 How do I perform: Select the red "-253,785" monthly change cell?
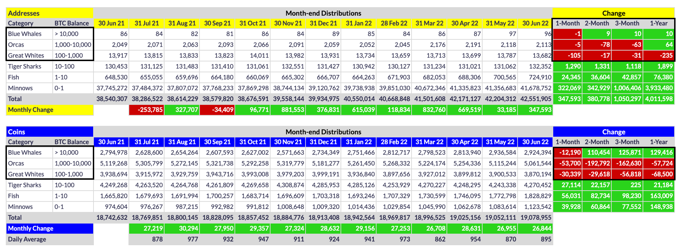click(146, 110)
